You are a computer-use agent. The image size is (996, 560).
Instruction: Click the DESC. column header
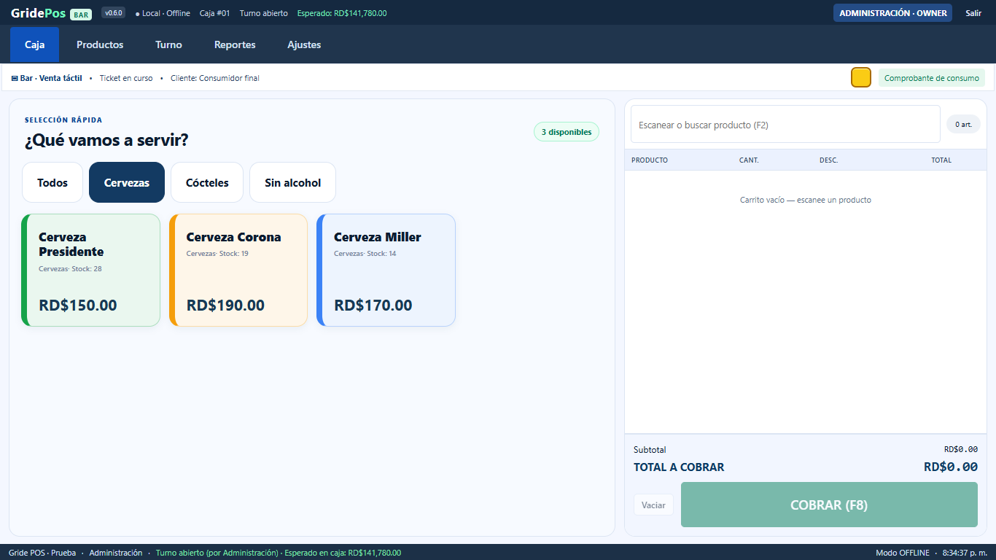828,160
